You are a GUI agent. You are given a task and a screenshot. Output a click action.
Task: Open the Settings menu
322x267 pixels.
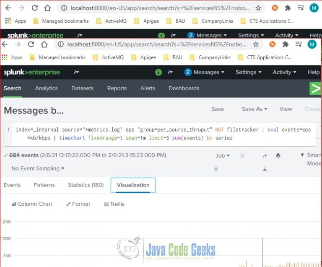pyautogui.click(x=249, y=72)
